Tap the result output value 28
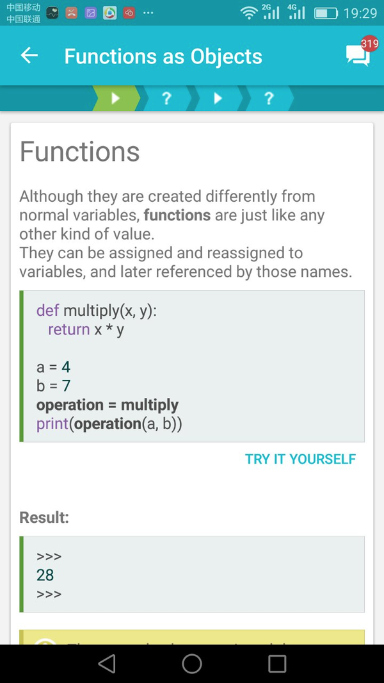Screen dimensions: 384x683 pyautogui.click(x=45, y=575)
